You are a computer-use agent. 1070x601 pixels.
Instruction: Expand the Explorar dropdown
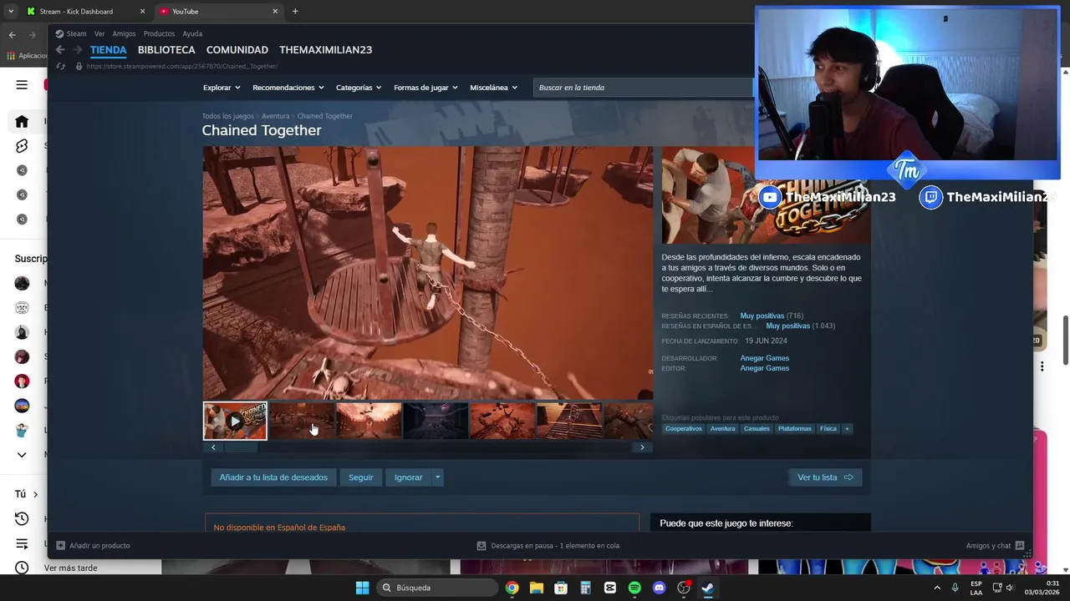pyautogui.click(x=222, y=88)
